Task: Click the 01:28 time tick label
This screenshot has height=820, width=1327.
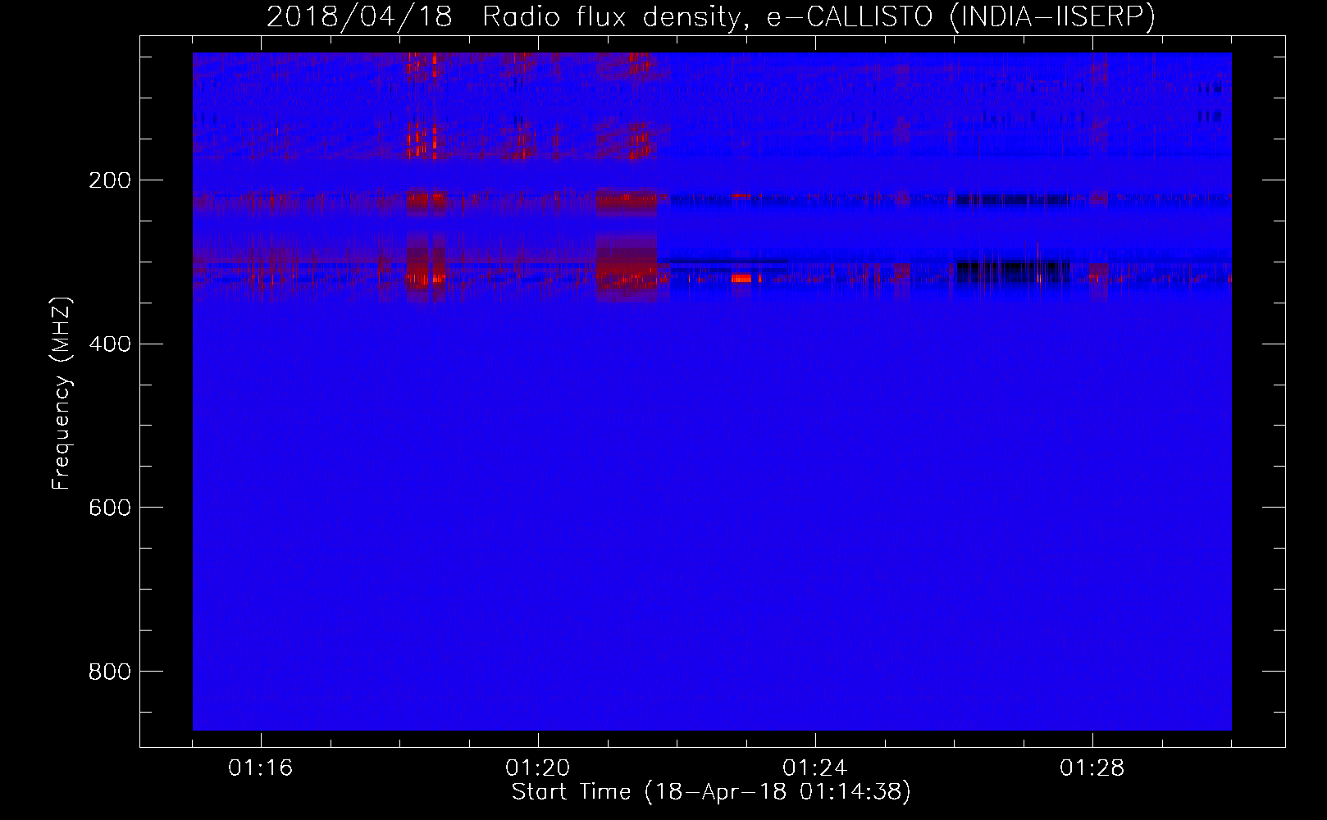Action: point(1092,768)
